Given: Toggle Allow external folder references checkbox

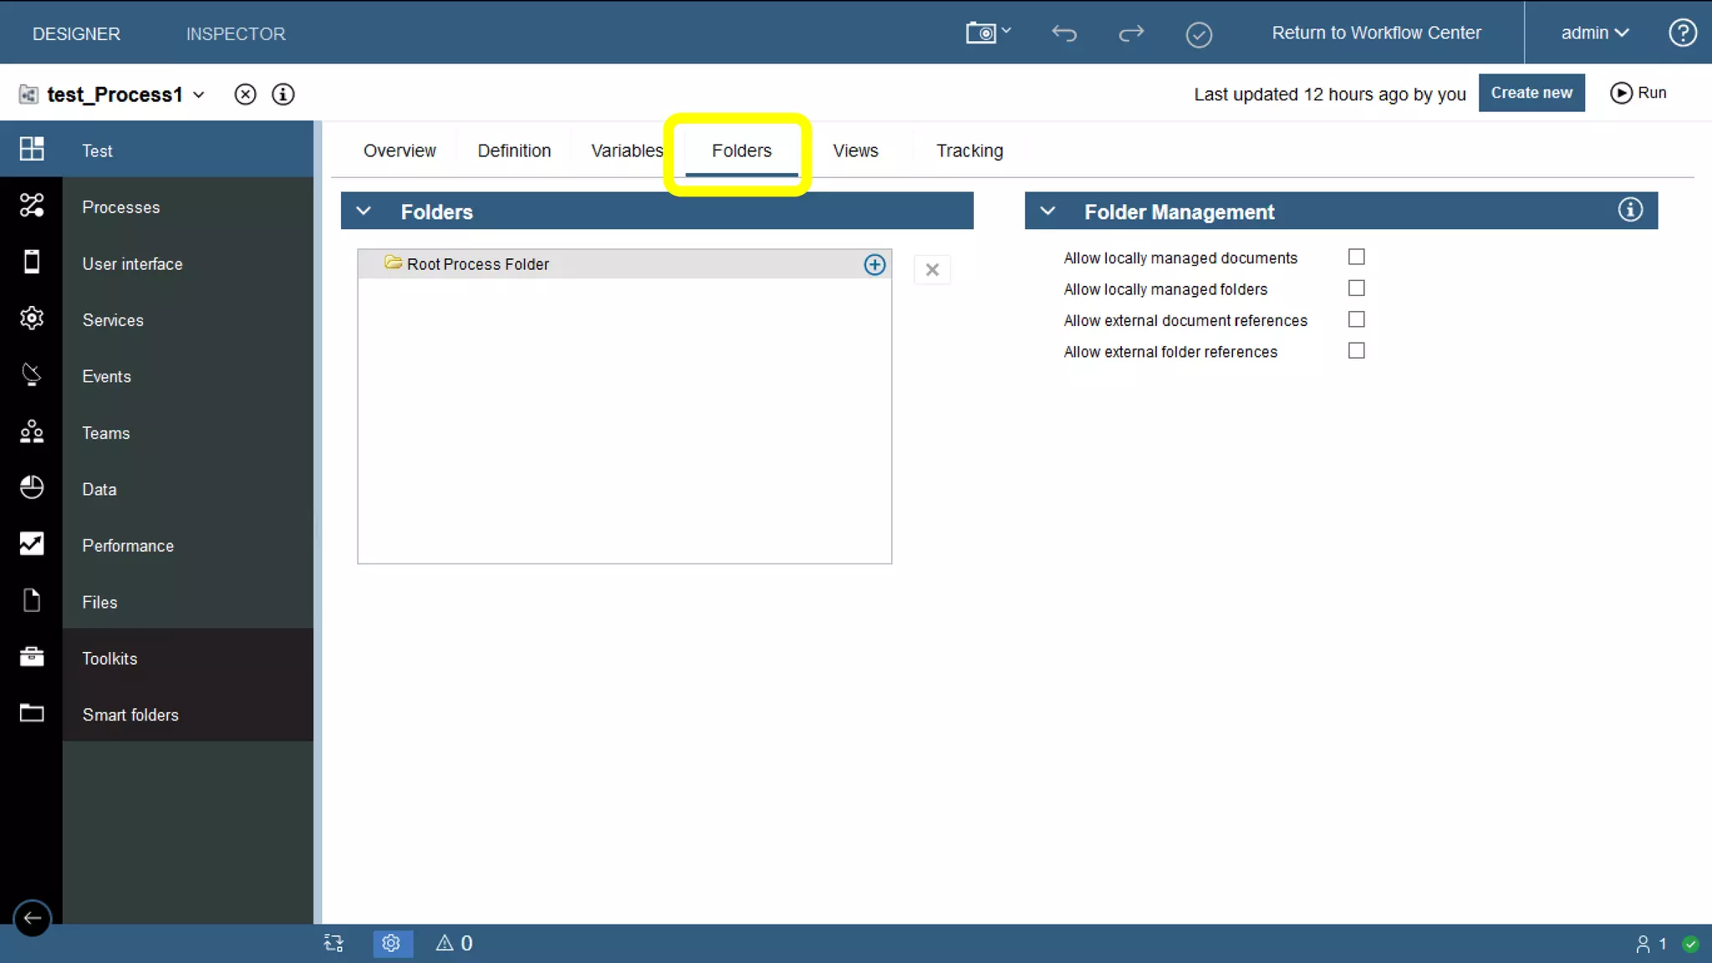Looking at the screenshot, I should (x=1356, y=351).
